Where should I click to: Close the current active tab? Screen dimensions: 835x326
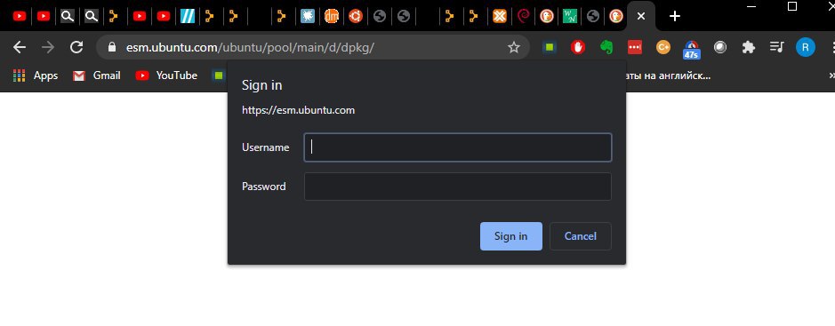tap(641, 17)
